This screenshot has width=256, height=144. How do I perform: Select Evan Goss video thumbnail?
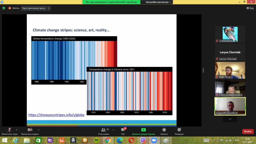(x=230, y=70)
